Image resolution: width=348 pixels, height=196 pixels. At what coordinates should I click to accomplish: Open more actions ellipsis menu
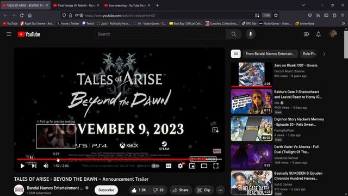pos(220,190)
